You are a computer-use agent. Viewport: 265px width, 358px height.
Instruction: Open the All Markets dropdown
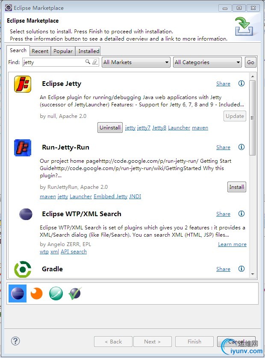point(136,62)
